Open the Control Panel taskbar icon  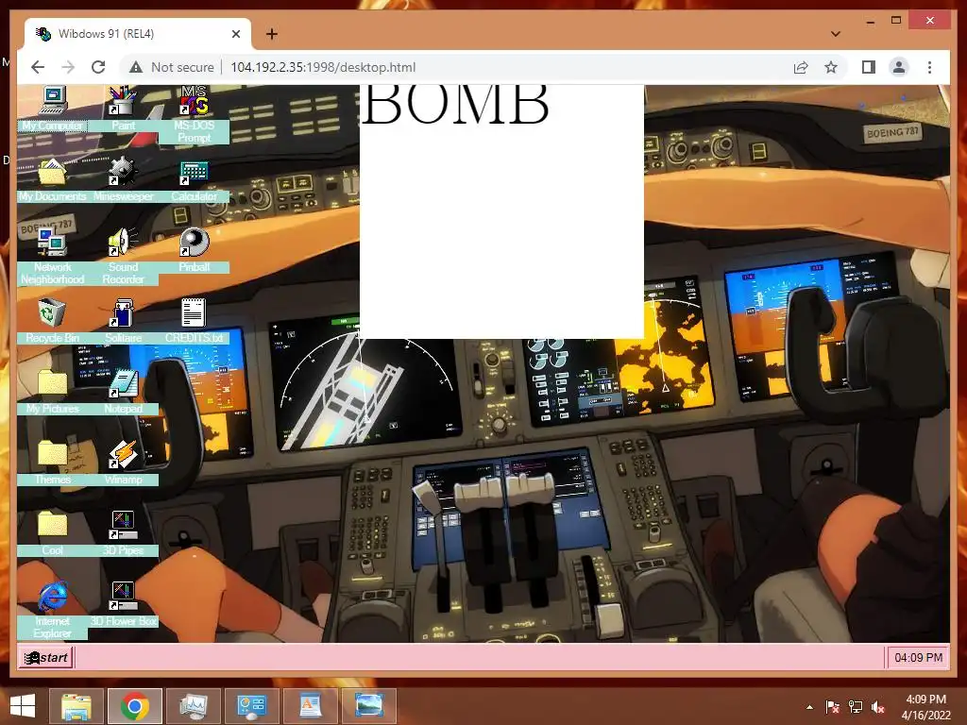[251, 706]
